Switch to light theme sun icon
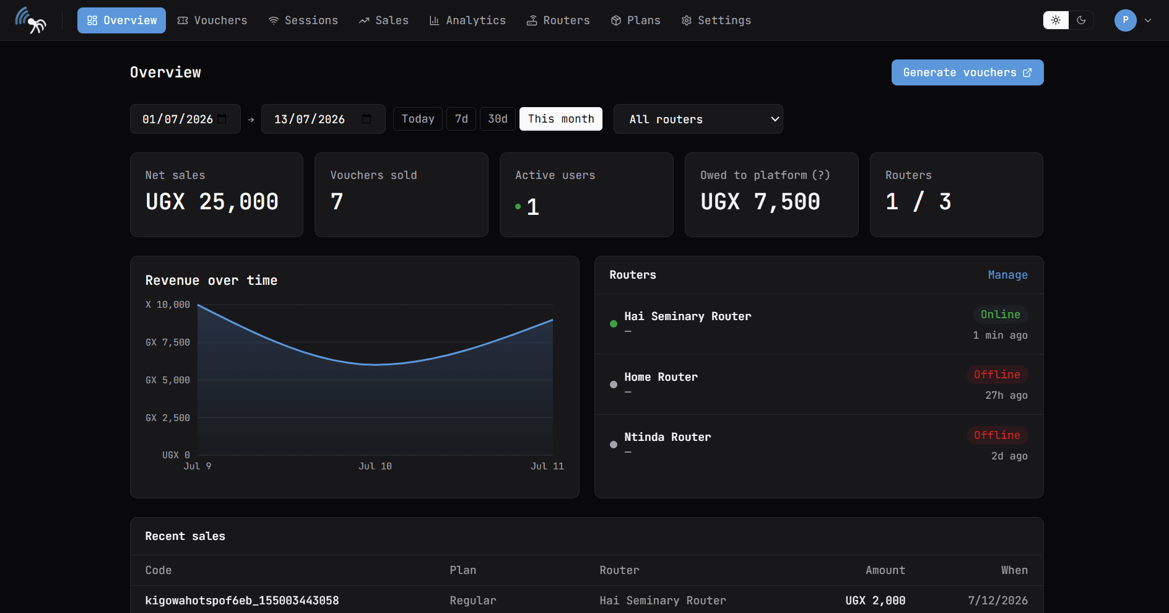The height and width of the screenshot is (613, 1169). pyautogui.click(x=1056, y=20)
